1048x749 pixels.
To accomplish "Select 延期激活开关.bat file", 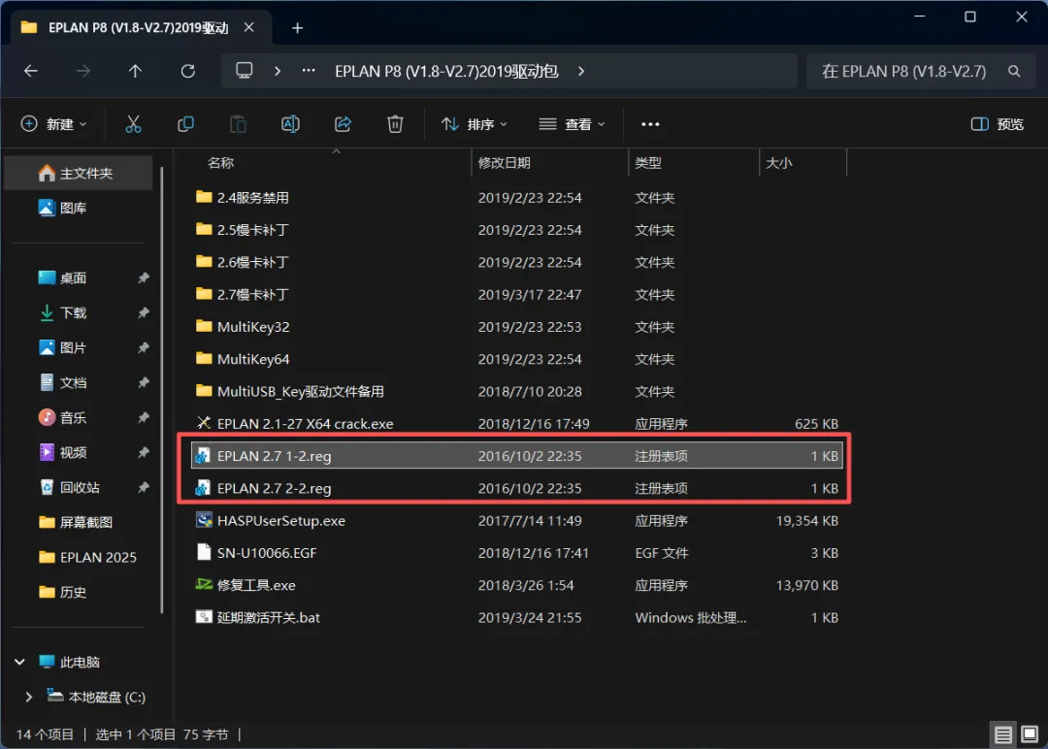I will (516, 617).
